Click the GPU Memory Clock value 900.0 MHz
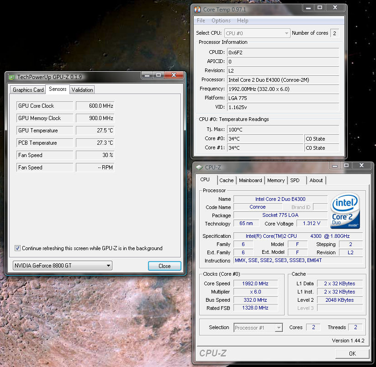This screenshot has height=367, width=376. coord(95,118)
